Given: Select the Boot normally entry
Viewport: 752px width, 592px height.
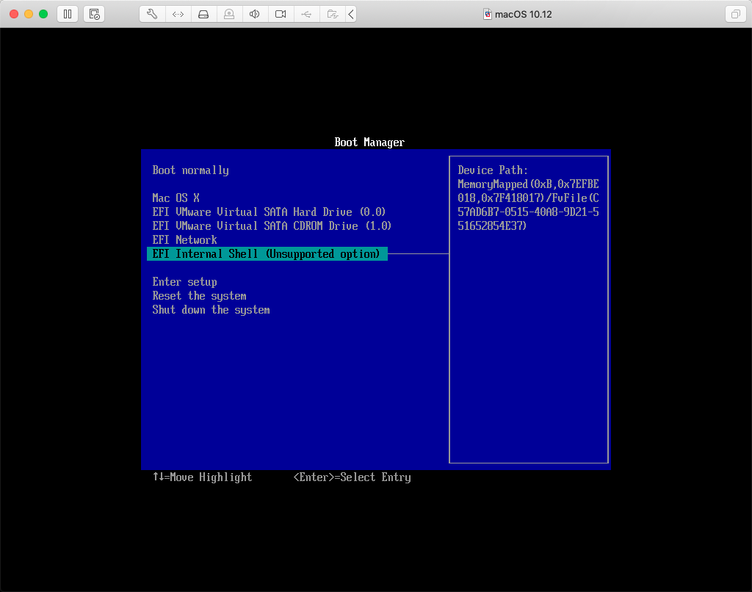Looking at the screenshot, I should tap(190, 170).
